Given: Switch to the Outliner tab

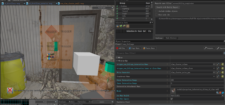Looking at the screenshot, I should tap(159, 38).
